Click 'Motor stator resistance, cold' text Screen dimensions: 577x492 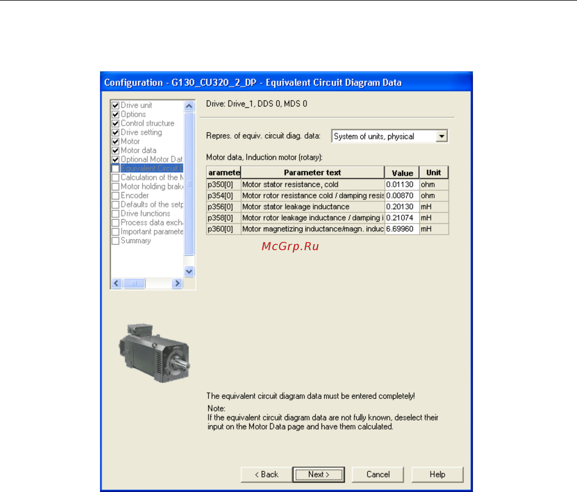tap(290, 185)
